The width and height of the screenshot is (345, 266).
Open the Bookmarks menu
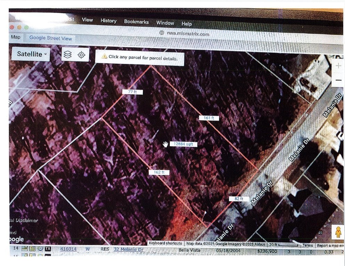coord(136,22)
